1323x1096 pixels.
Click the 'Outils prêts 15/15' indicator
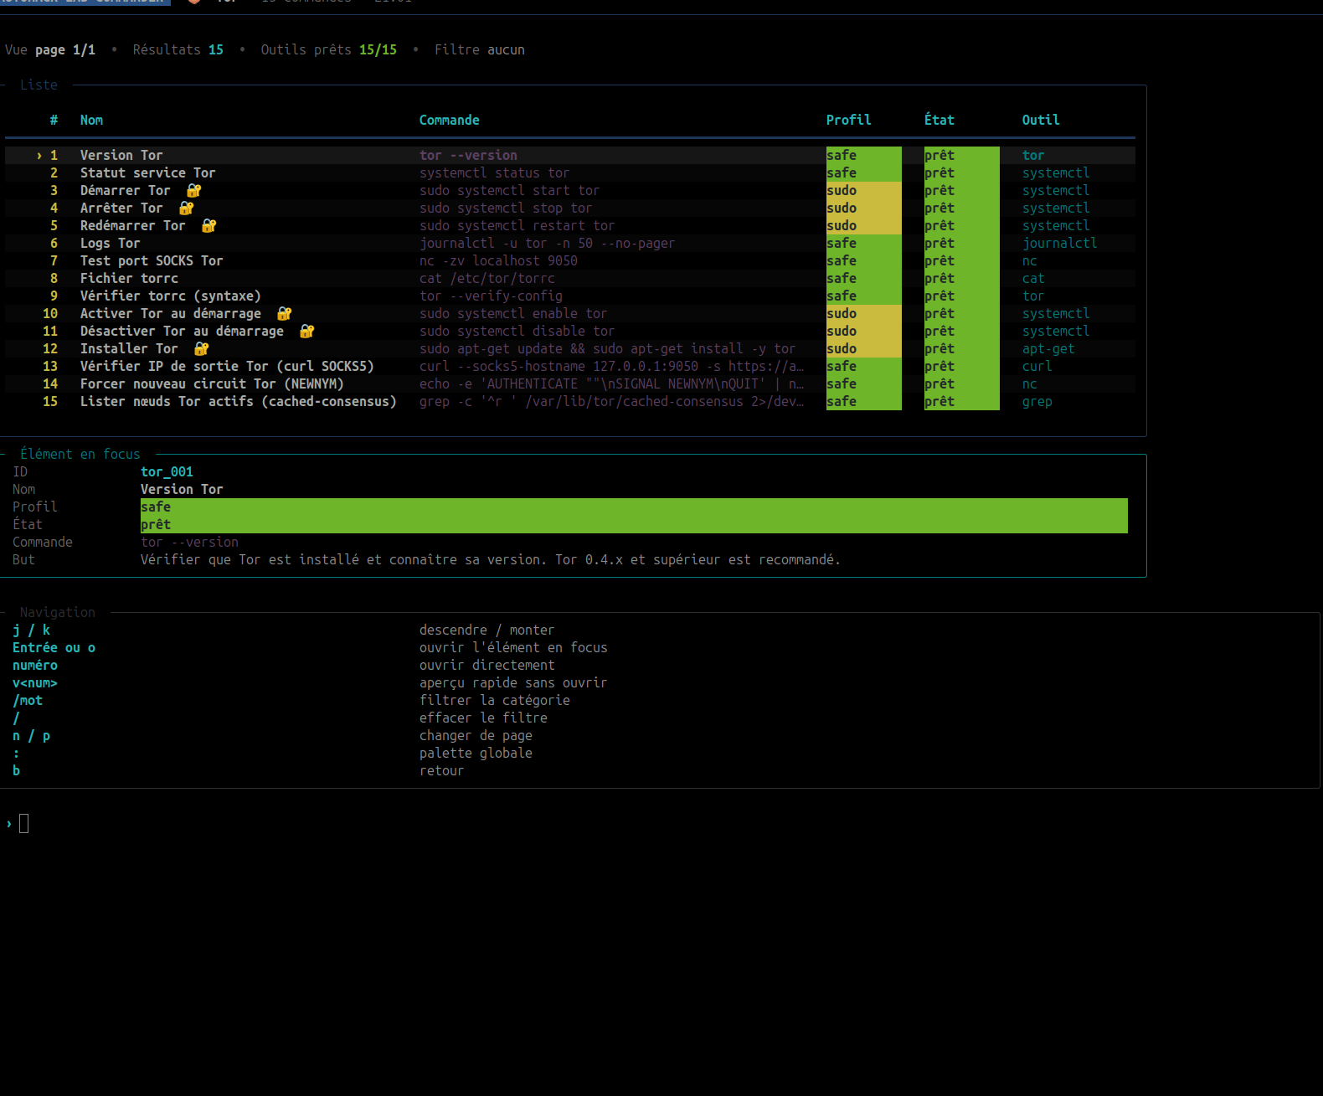click(328, 49)
